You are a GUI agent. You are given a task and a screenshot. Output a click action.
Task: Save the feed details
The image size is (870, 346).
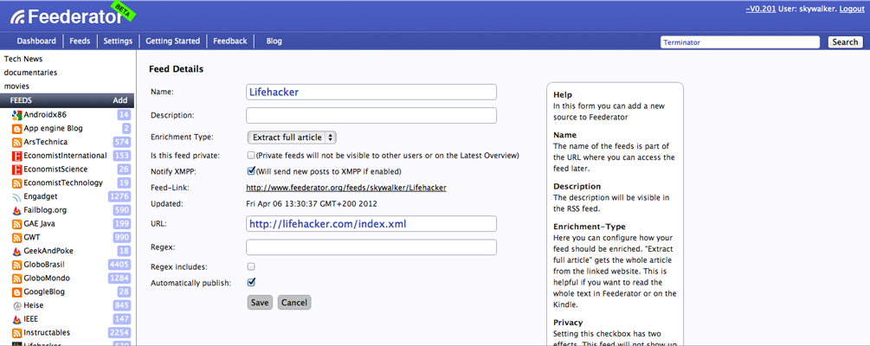pos(260,302)
